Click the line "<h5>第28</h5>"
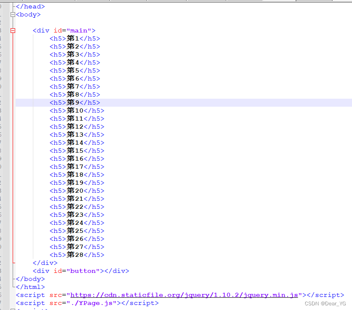The height and width of the screenshot is (310, 352). click(77, 255)
